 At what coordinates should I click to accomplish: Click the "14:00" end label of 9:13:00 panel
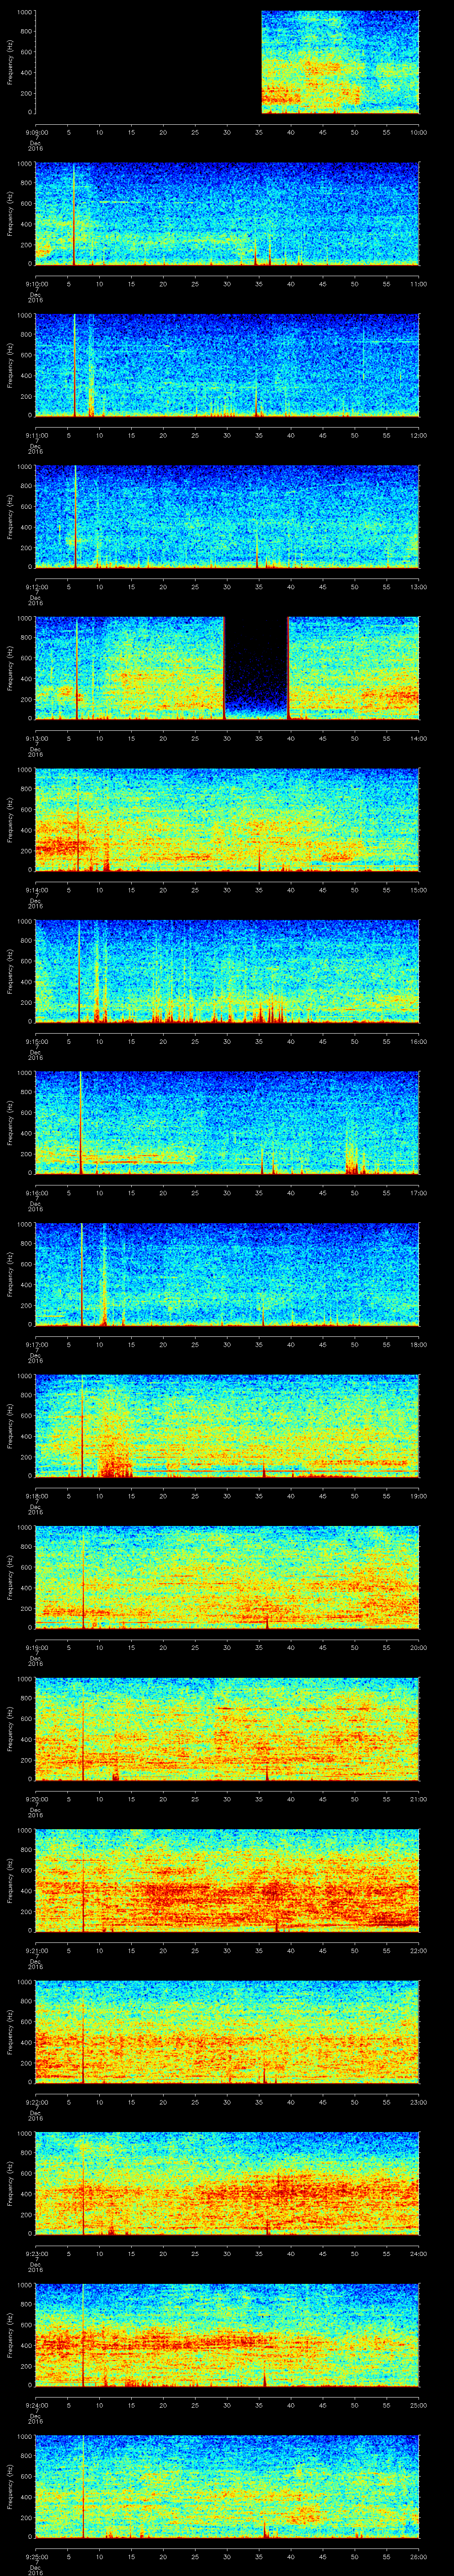coord(418,738)
